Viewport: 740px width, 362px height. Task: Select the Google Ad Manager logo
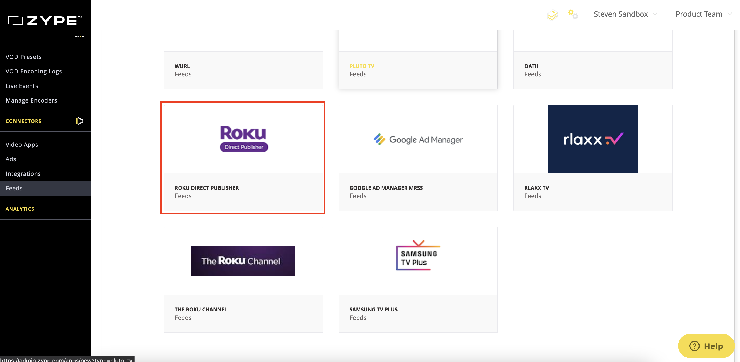[x=418, y=139]
